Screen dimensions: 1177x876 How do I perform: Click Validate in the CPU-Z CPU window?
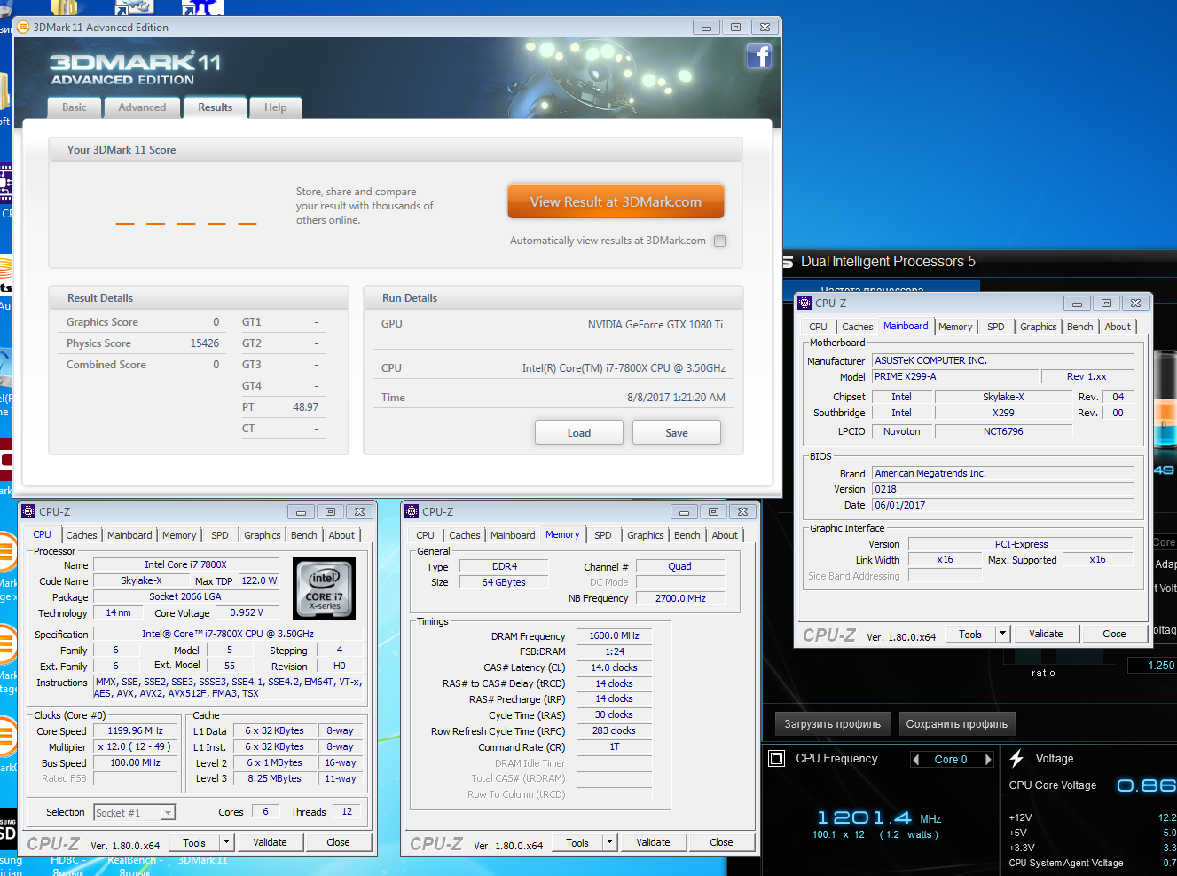tap(270, 842)
